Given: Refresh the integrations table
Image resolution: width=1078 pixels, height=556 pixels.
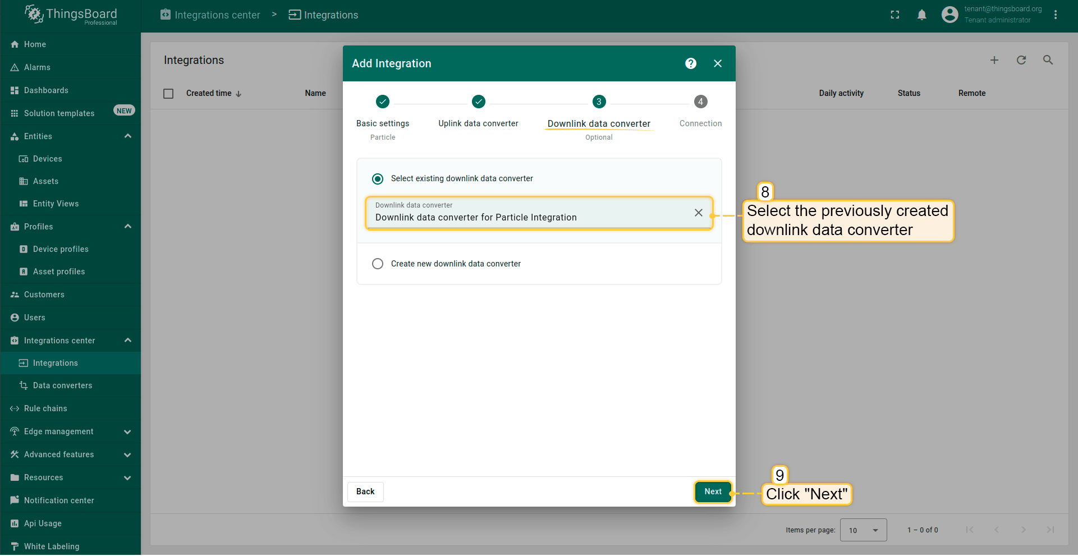Looking at the screenshot, I should click(x=1021, y=60).
